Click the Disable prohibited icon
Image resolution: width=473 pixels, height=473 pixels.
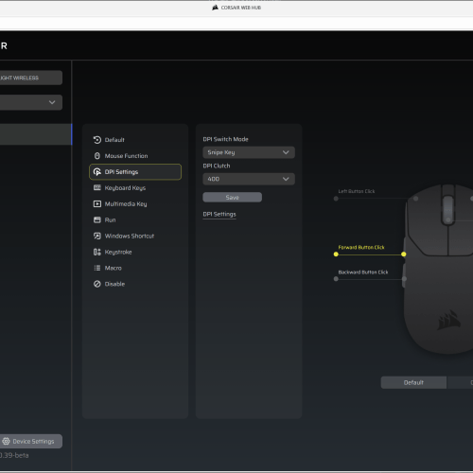[x=97, y=284]
